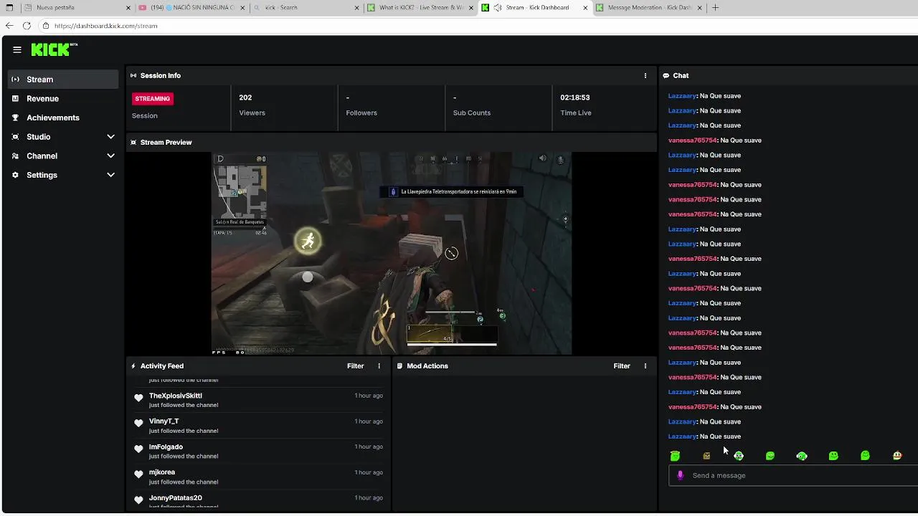The width and height of the screenshot is (918, 516).
Task: Click heart icon beside TheXplosivSkittl
Action: pyautogui.click(x=138, y=398)
